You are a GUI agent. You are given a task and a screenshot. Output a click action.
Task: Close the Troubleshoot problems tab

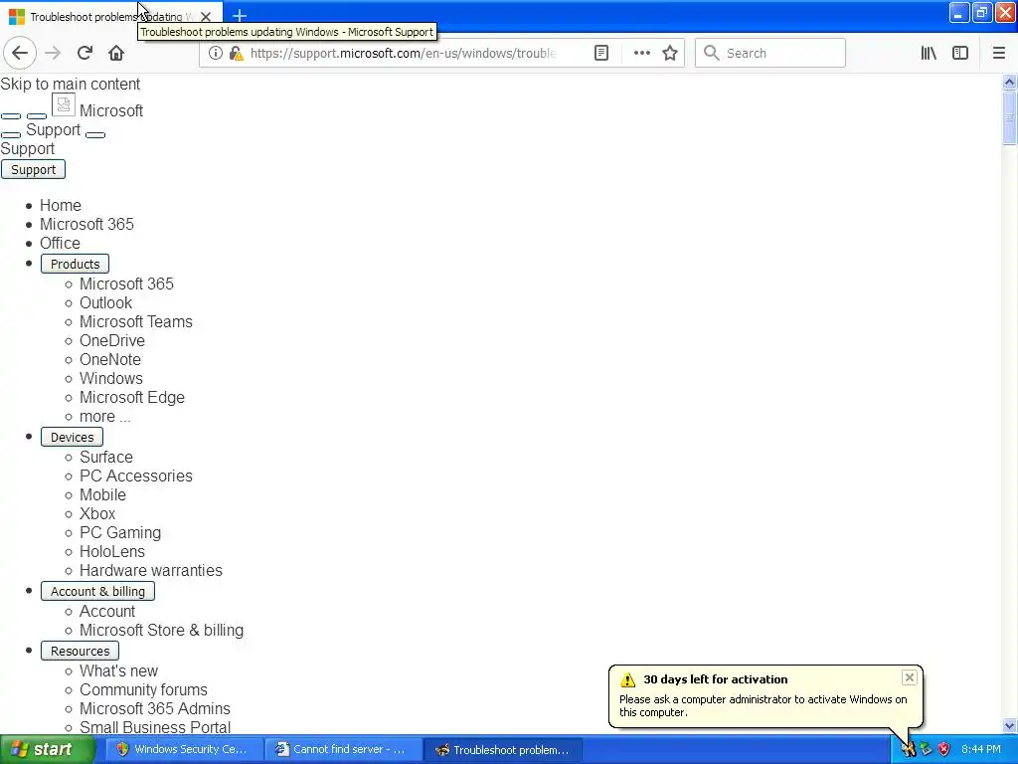(x=206, y=16)
